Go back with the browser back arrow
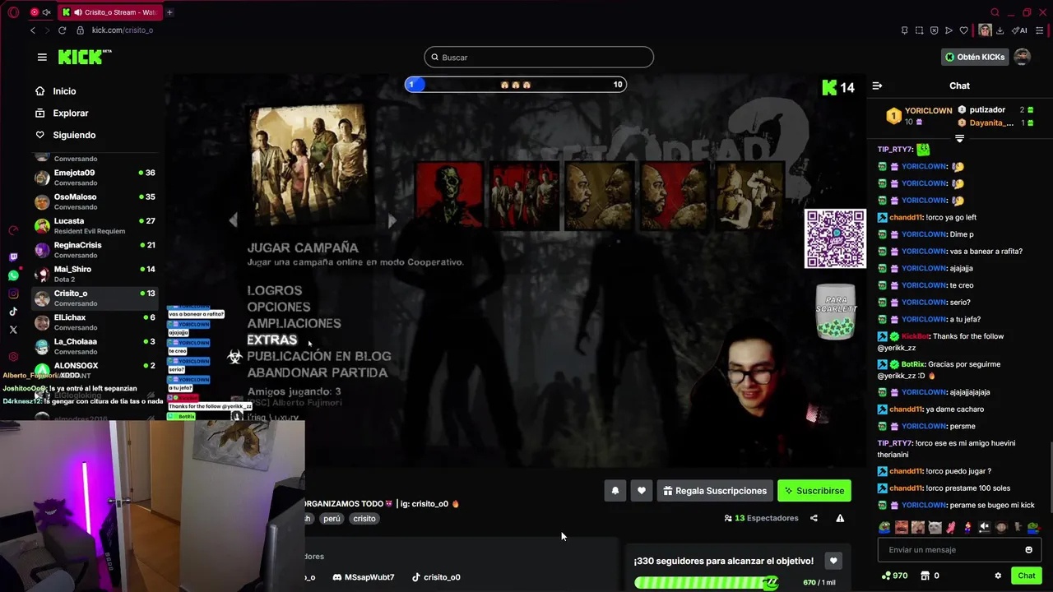Image resolution: width=1053 pixels, height=592 pixels. click(x=33, y=30)
